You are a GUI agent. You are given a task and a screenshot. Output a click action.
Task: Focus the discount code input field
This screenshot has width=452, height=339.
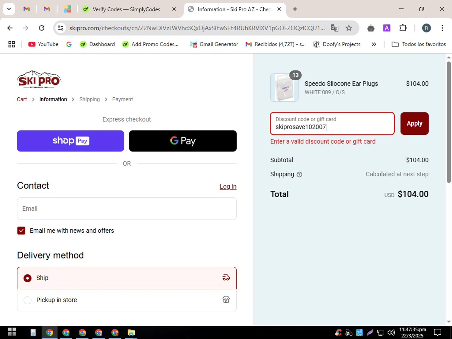tap(332, 124)
